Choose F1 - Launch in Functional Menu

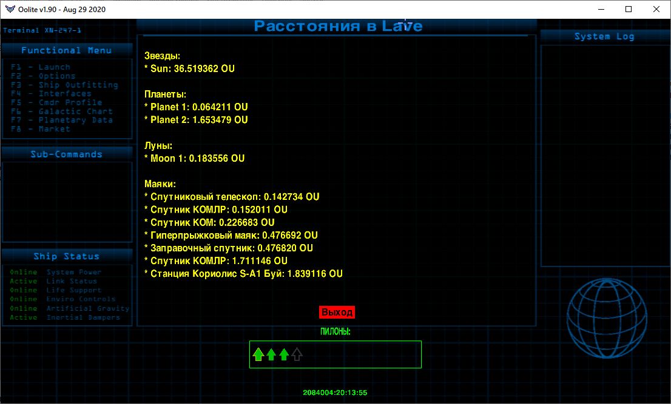point(41,67)
